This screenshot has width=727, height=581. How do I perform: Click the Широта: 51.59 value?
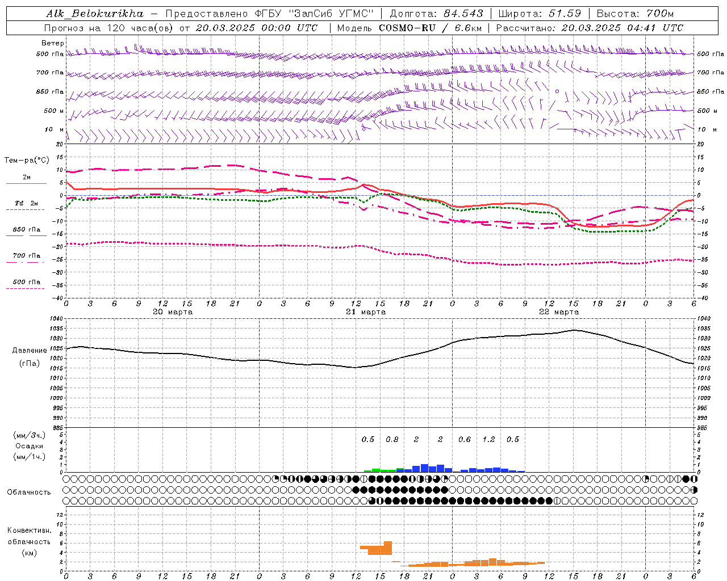pyautogui.click(x=540, y=14)
